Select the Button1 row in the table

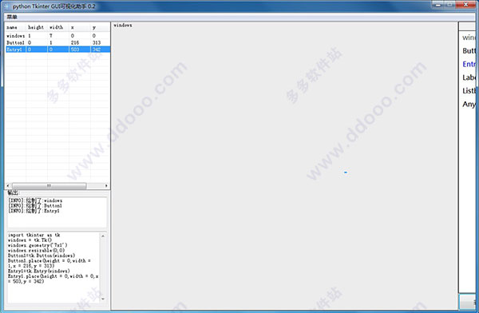click(x=57, y=42)
